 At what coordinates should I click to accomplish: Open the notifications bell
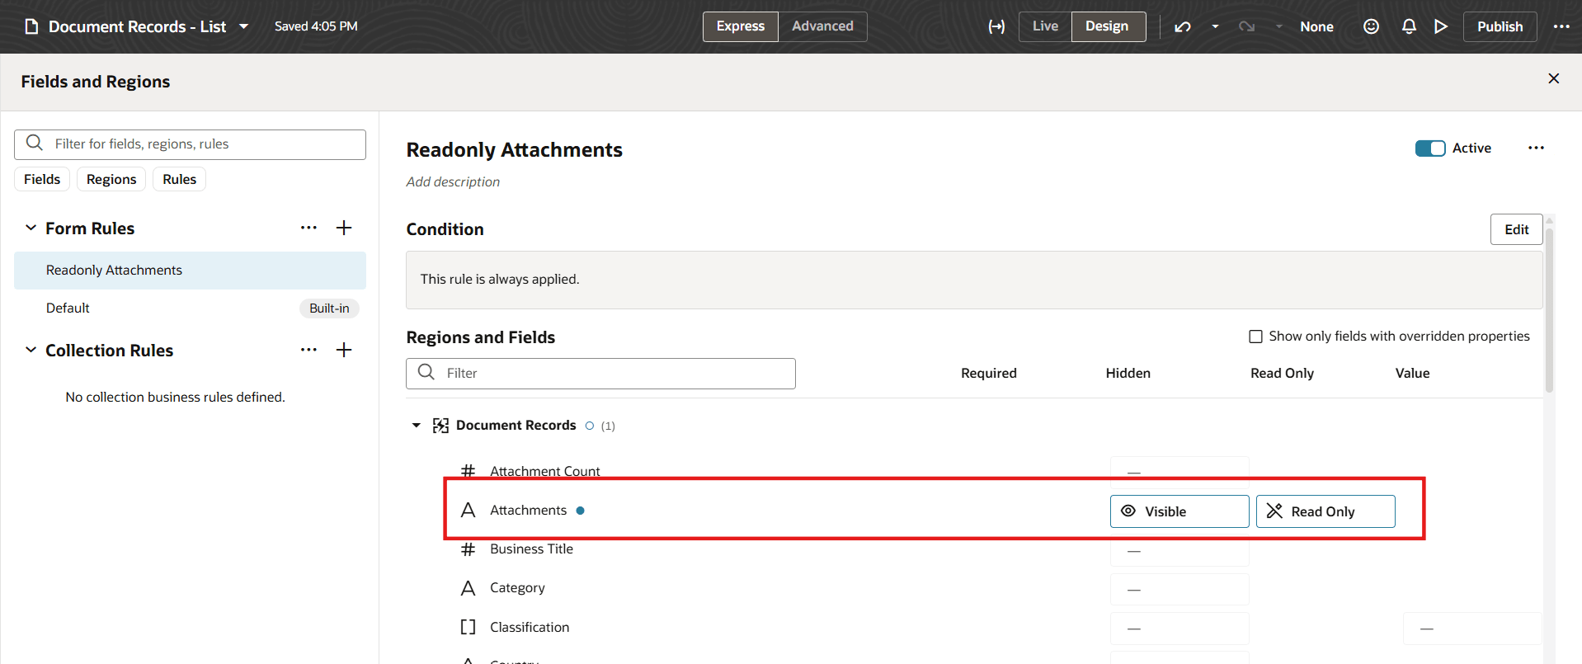point(1409,26)
